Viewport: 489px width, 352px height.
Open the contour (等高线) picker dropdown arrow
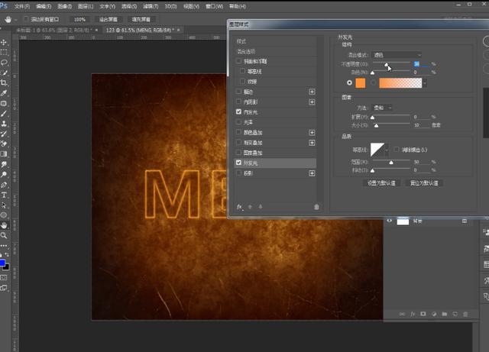(x=387, y=150)
